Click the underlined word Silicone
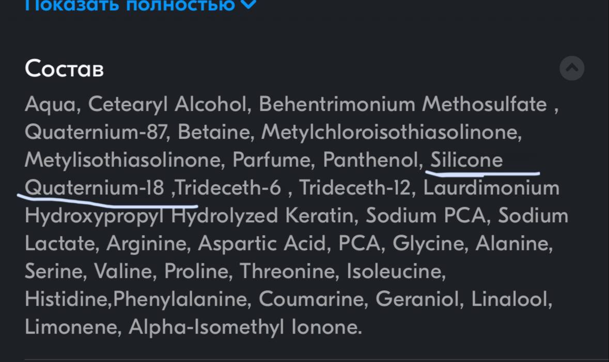 tap(466, 160)
